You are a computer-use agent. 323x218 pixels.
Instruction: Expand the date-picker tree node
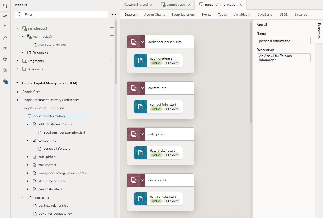tap(28, 157)
